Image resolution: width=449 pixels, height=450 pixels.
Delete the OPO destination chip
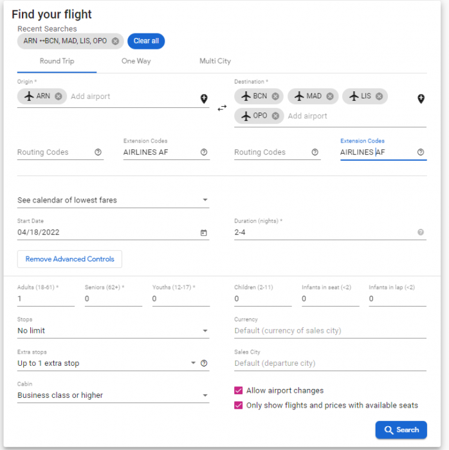275,116
